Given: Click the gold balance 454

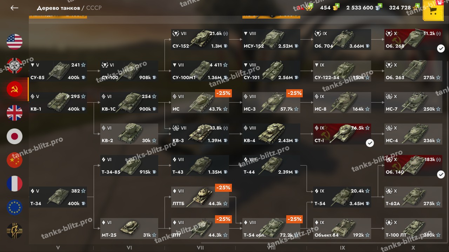Looking at the screenshot, I should (x=325, y=7).
